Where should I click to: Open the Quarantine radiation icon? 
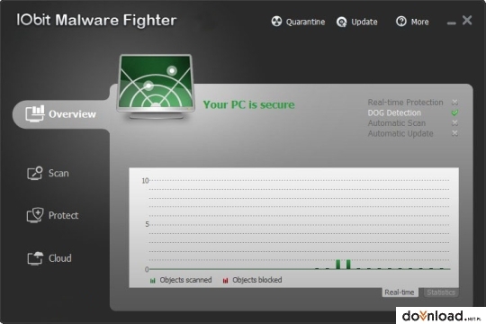coord(276,22)
